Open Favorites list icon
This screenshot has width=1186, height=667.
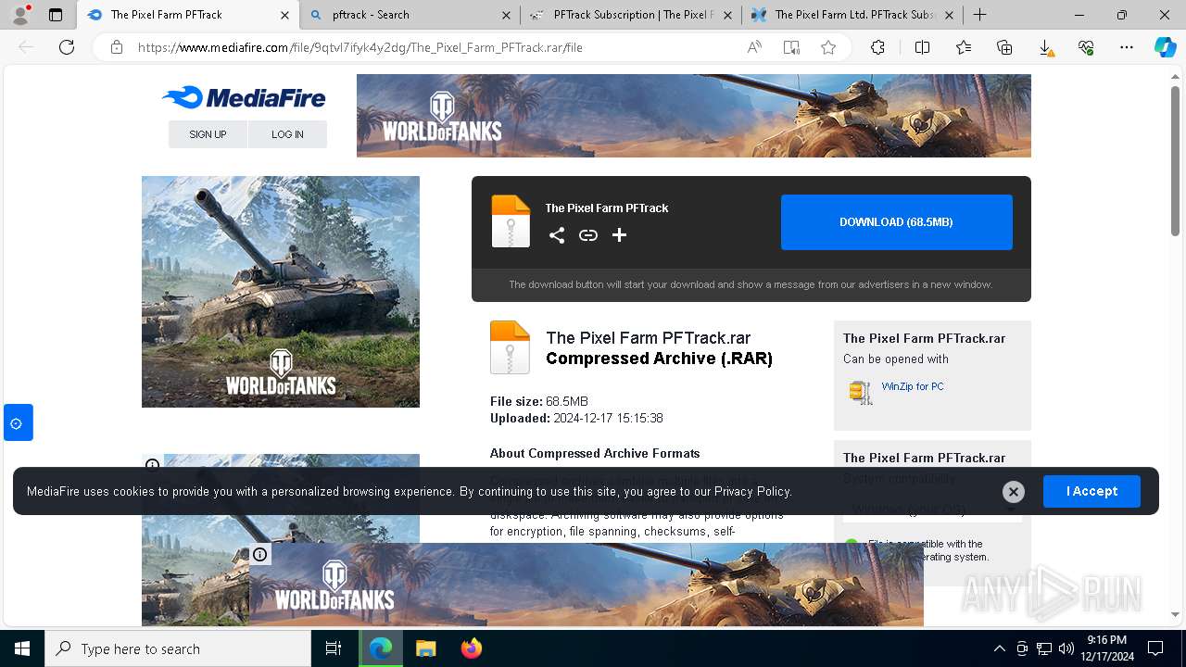[x=964, y=47]
